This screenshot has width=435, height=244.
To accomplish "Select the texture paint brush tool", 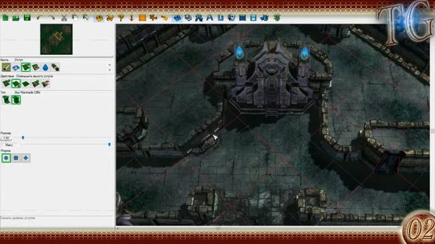I will 6,67.
